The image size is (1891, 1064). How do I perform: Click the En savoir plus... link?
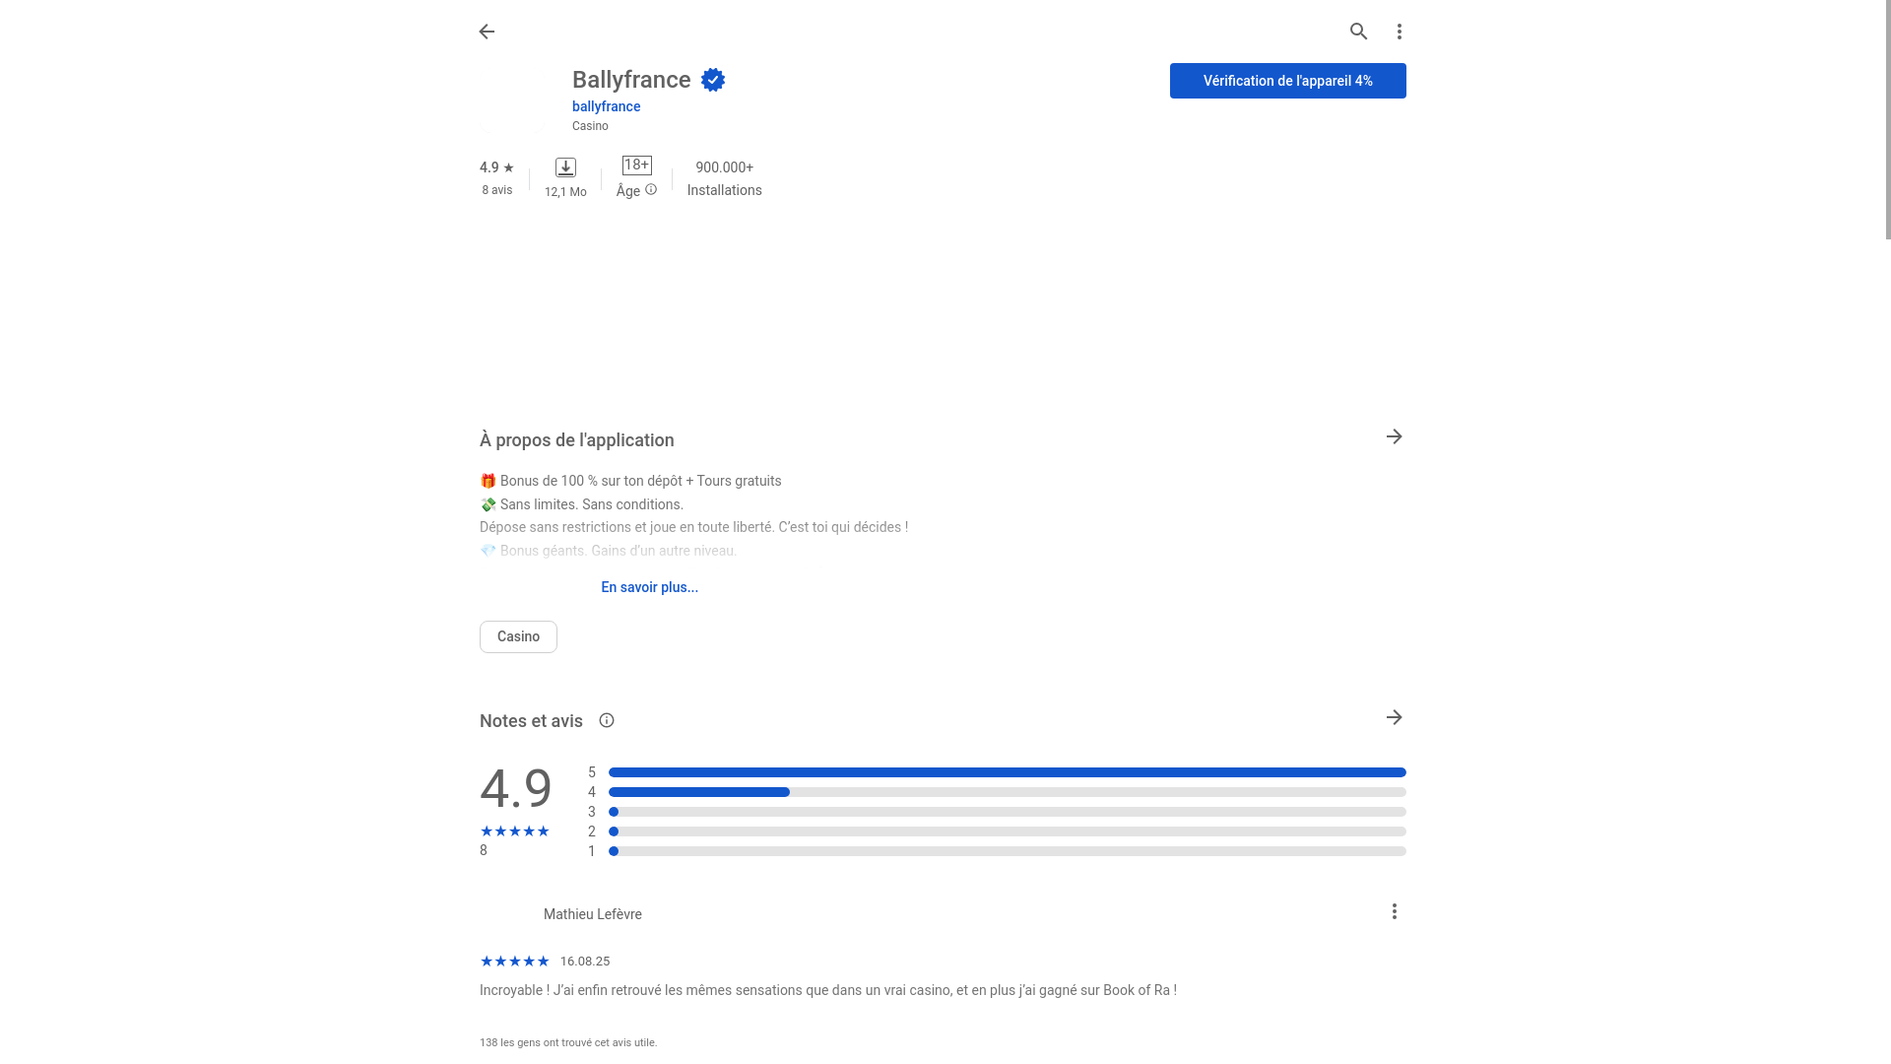coord(649,587)
